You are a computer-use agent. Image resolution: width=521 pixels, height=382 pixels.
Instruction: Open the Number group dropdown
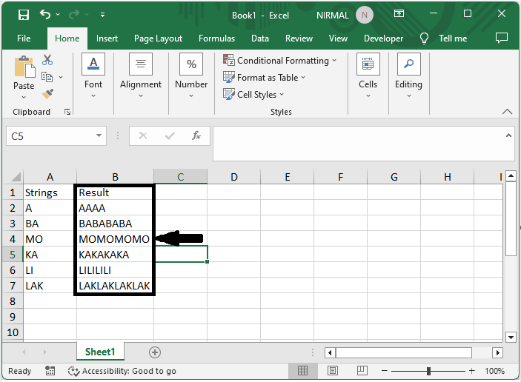pos(191,76)
